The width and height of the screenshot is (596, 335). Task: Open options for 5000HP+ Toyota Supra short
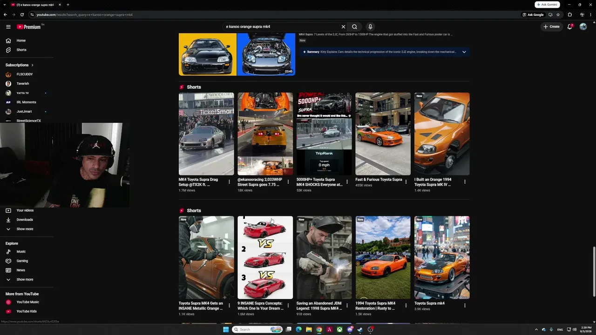pos(347,182)
